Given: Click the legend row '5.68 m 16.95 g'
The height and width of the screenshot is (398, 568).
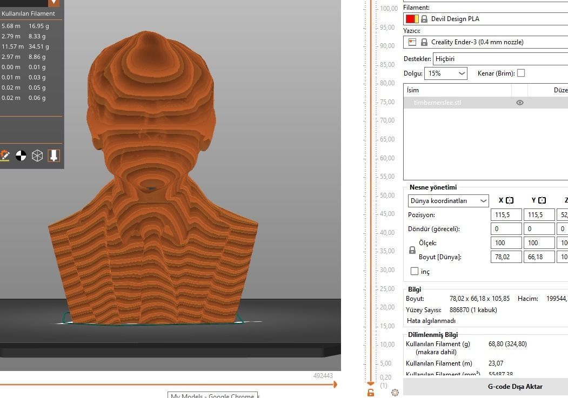Looking at the screenshot, I should [25, 26].
